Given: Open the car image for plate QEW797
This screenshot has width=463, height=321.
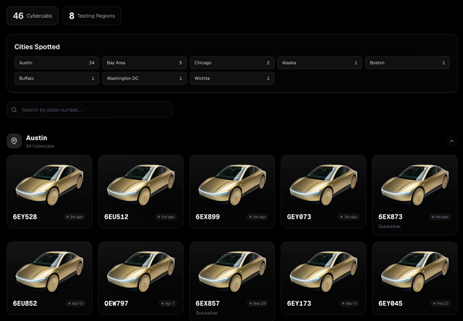Looking at the screenshot, I should [141, 271].
